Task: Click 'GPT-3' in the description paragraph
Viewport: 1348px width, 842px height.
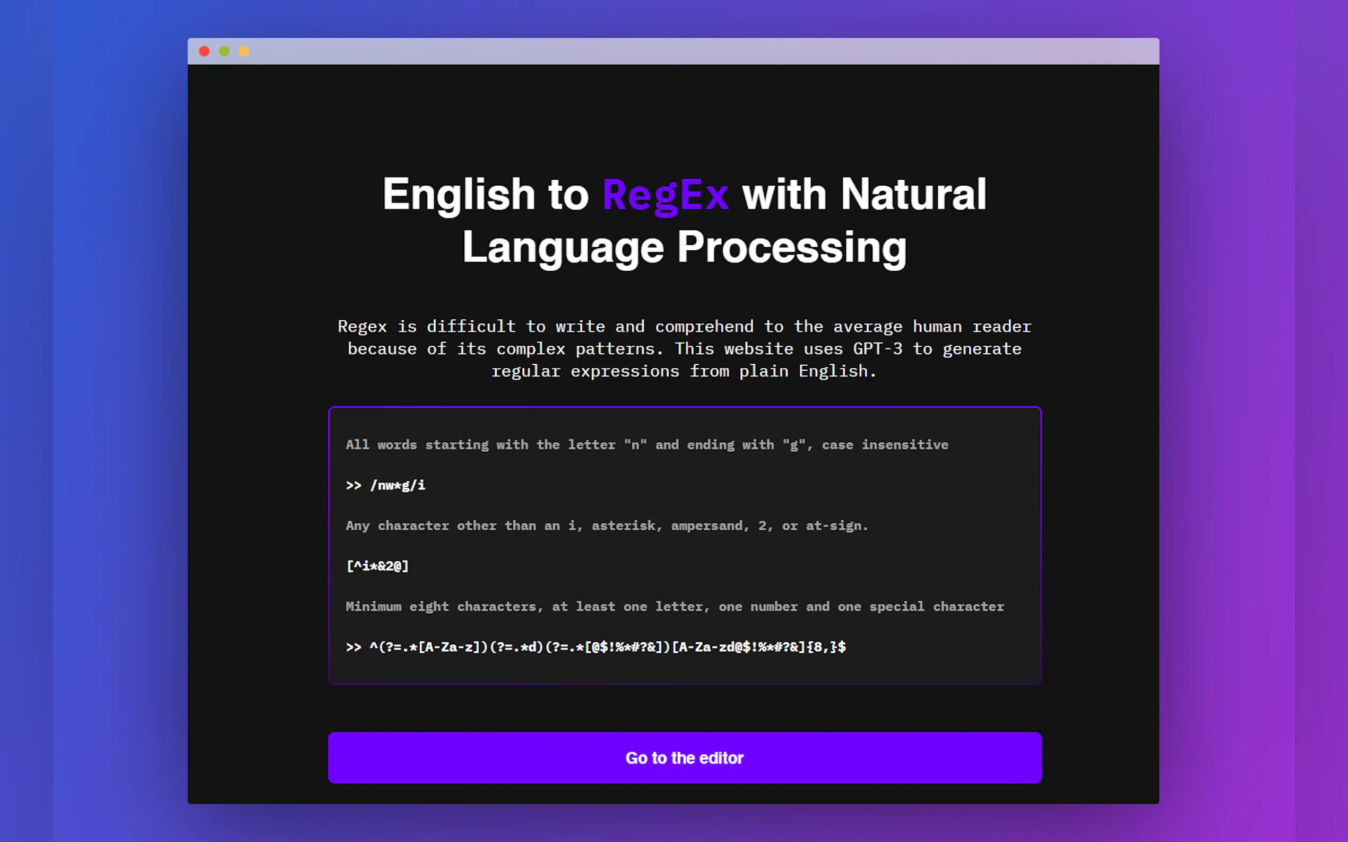Action: point(877,348)
